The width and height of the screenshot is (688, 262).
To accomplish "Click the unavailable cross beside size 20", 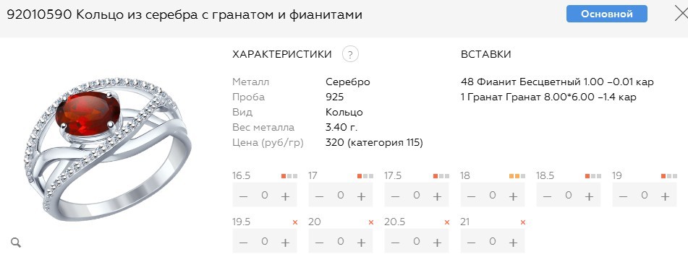I will click(x=370, y=222).
